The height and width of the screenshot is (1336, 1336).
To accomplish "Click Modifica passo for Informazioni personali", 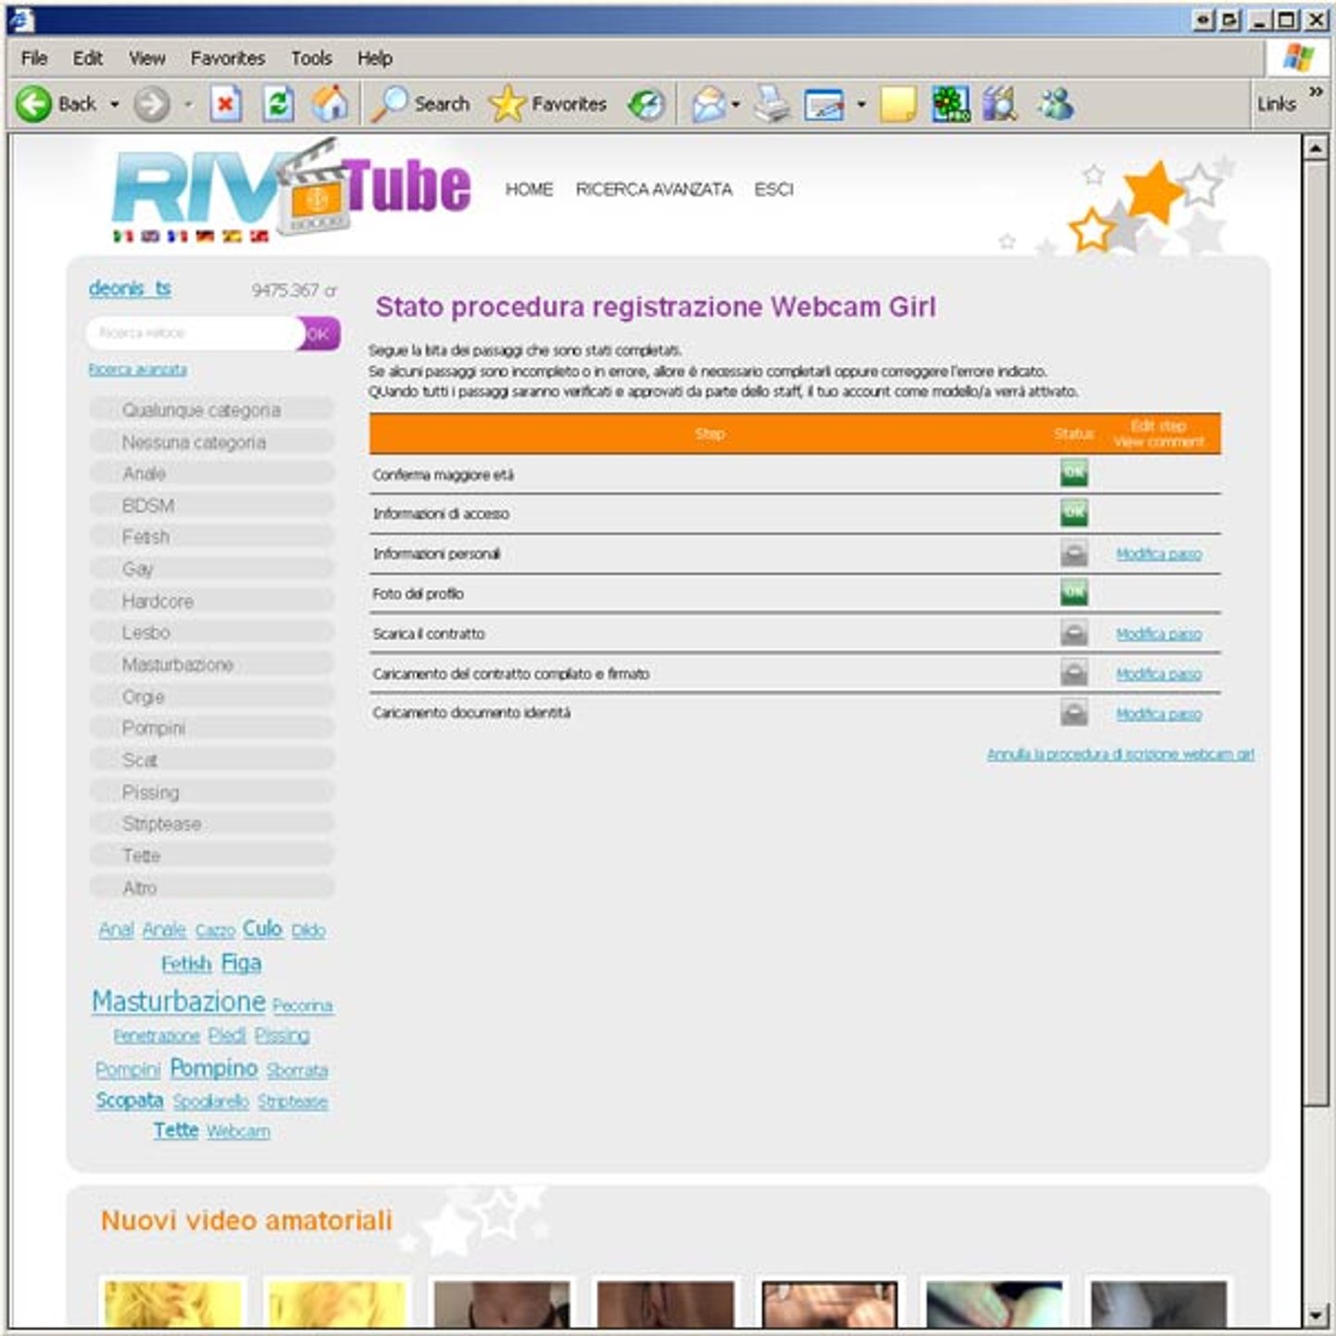I will pyautogui.click(x=1158, y=554).
